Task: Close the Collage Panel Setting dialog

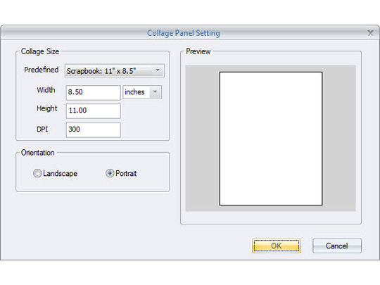Action: pos(370,33)
